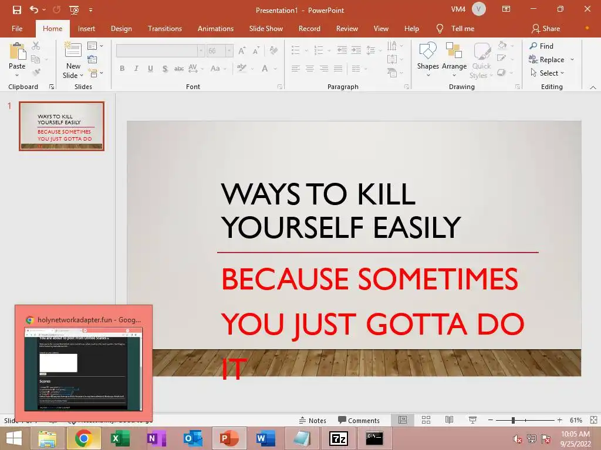Collapse the ribbon with the chevron
This screenshot has height=450, width=601.
point(593,87)
